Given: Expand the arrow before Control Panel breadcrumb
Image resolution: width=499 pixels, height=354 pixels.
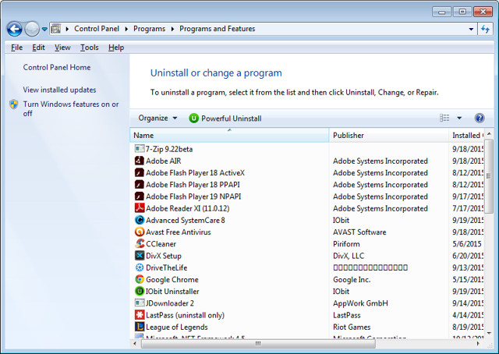Looking at the screenshot, I should click(x=67, y=29).
